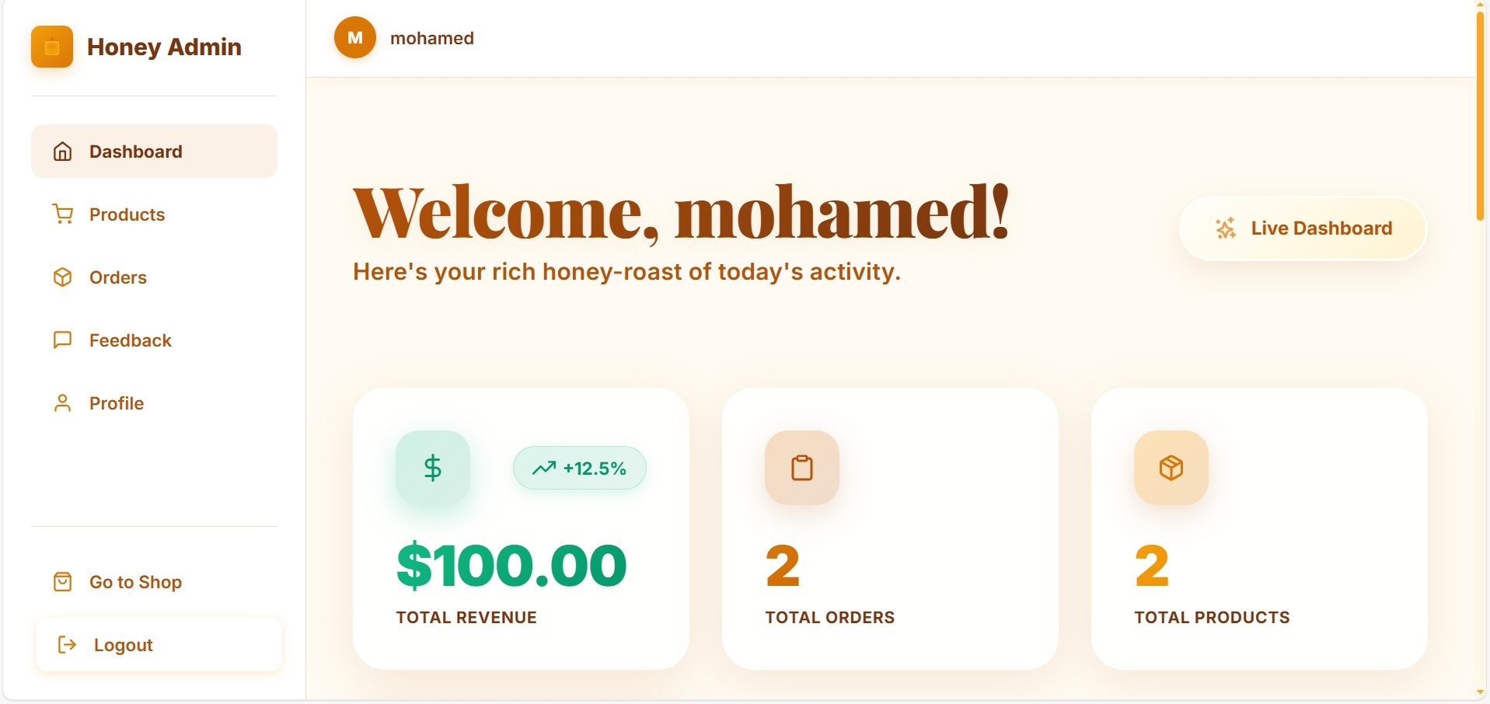
Task: Click the Logout arrow icon
Action: click(68, 645)
